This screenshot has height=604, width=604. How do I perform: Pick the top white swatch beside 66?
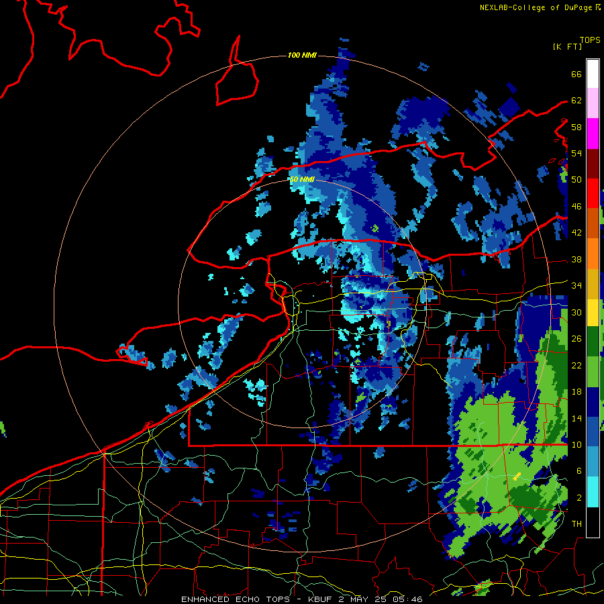point(593,74)
